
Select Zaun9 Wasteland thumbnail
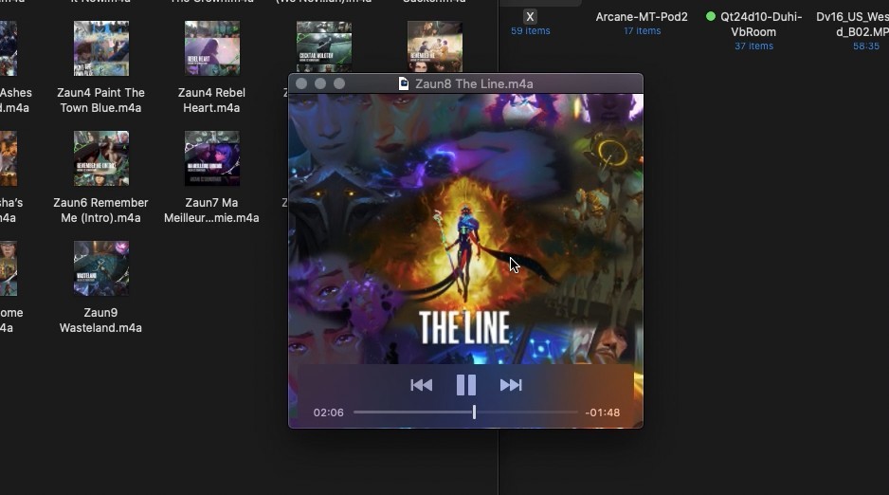[x=100, y=268]
